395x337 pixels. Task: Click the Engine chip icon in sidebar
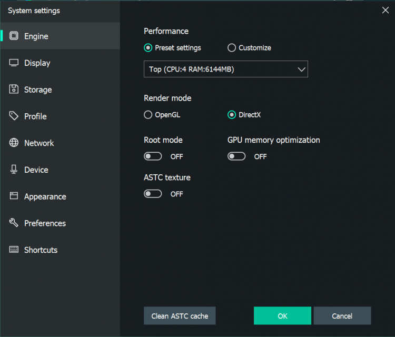tap(14, 36)
